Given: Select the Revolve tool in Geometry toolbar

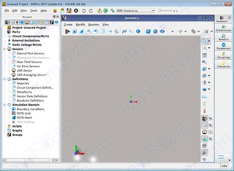Looking at the screenshot, I should (82, 31).
